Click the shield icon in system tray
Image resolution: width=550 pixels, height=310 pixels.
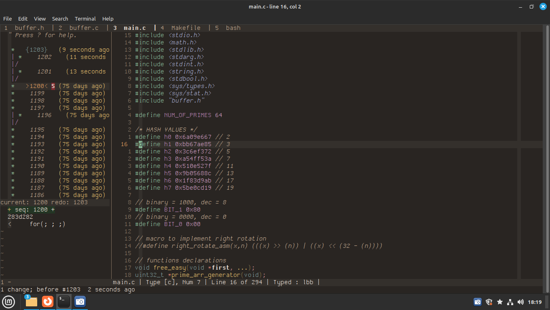coord(489,302)
